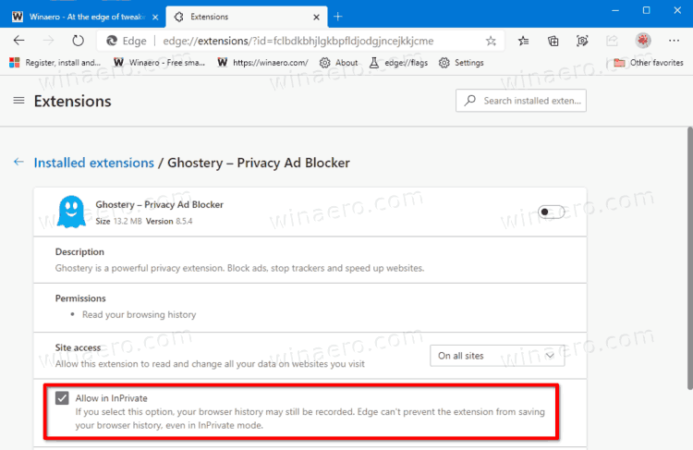Image resolution: width=693 pixels, height=450 pixels.
Task: Click the Installed extensions breadcrumb link
Action: [94, 163]
